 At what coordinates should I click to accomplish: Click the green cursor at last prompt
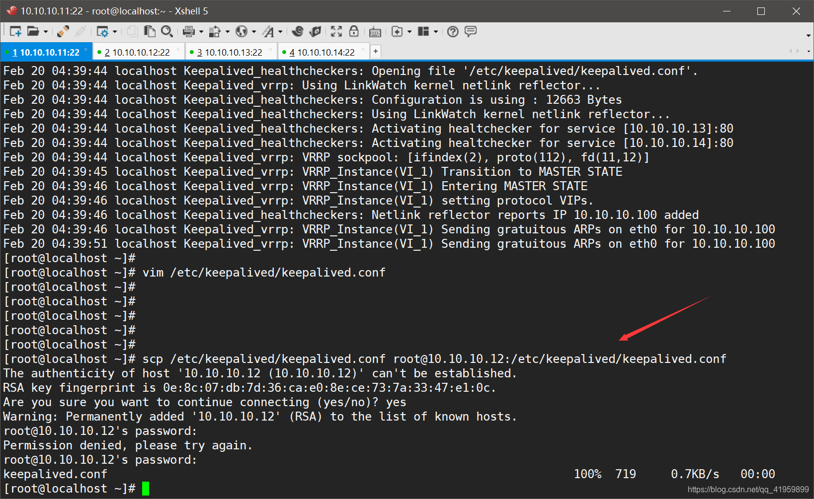146,489
